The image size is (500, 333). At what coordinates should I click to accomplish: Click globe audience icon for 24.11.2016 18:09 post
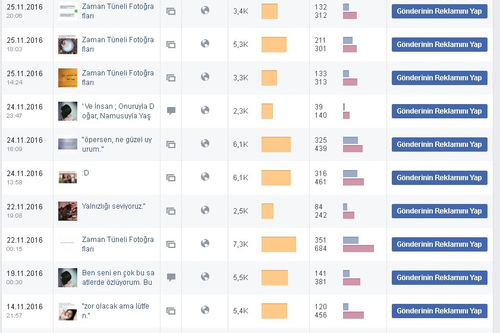205,143
